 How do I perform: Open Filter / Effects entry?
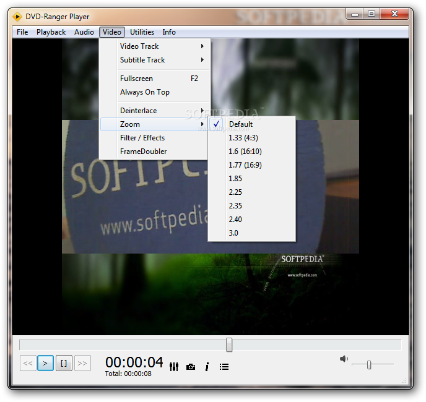point(154,138)
